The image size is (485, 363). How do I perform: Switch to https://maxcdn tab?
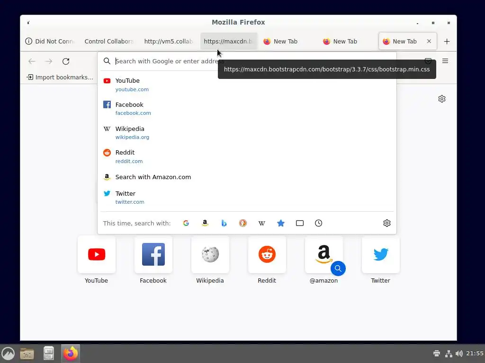click(x=228, y=42)
